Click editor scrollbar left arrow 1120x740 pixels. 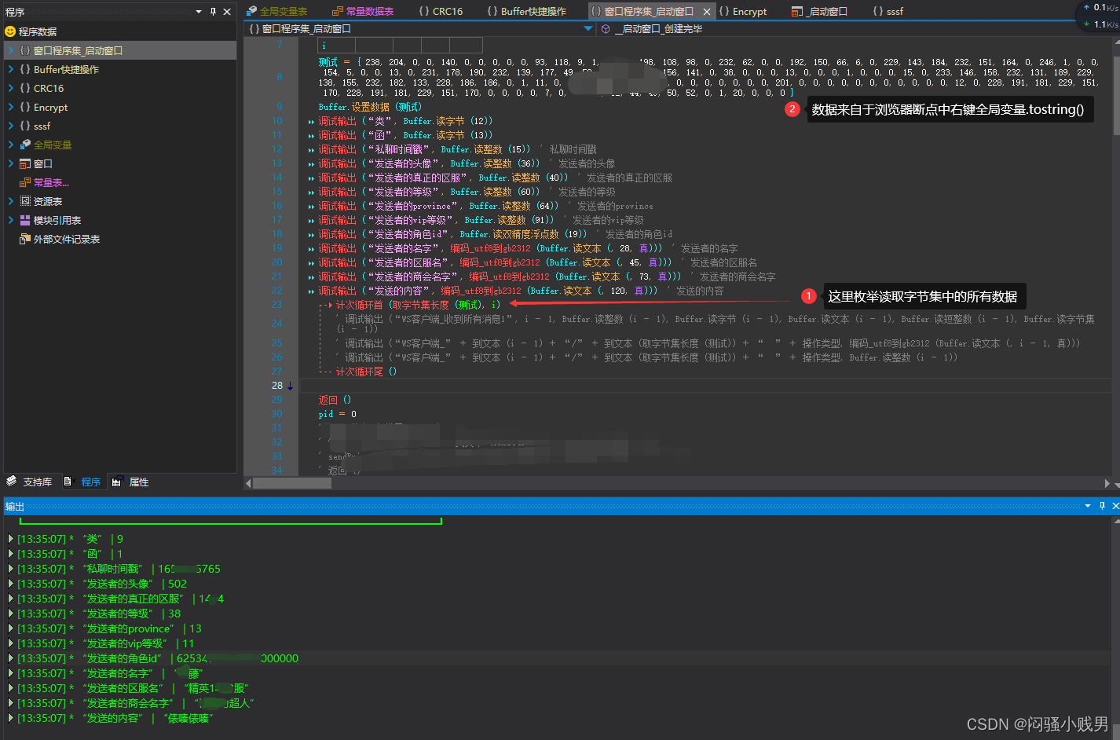[x=248, y=483]
